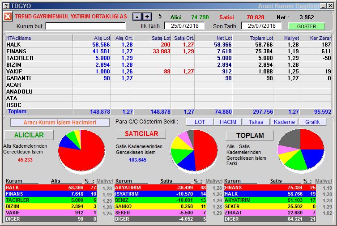Select blue FINANS row in buyers list
This screenshot has height=226, width=337.
point(51,194)
